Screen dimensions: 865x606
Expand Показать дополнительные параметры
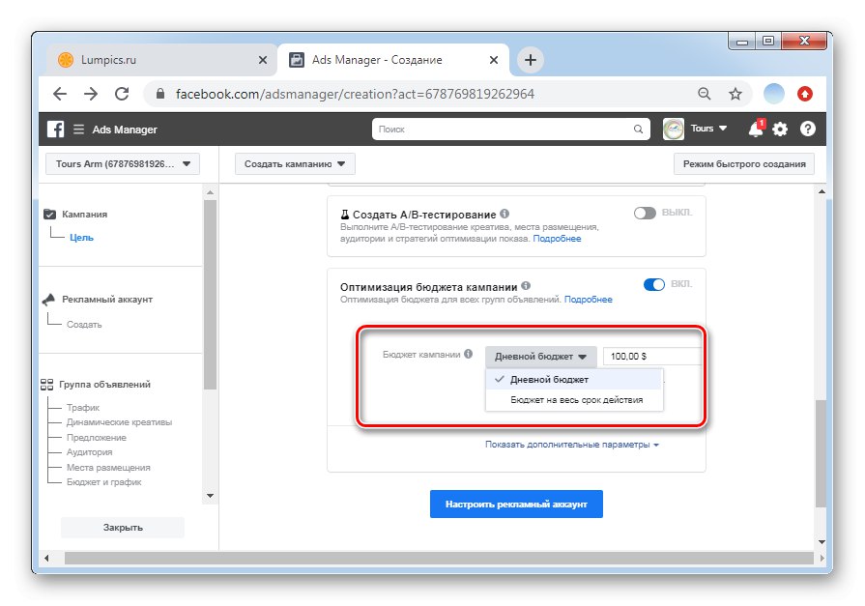click(x=572, y=445)
